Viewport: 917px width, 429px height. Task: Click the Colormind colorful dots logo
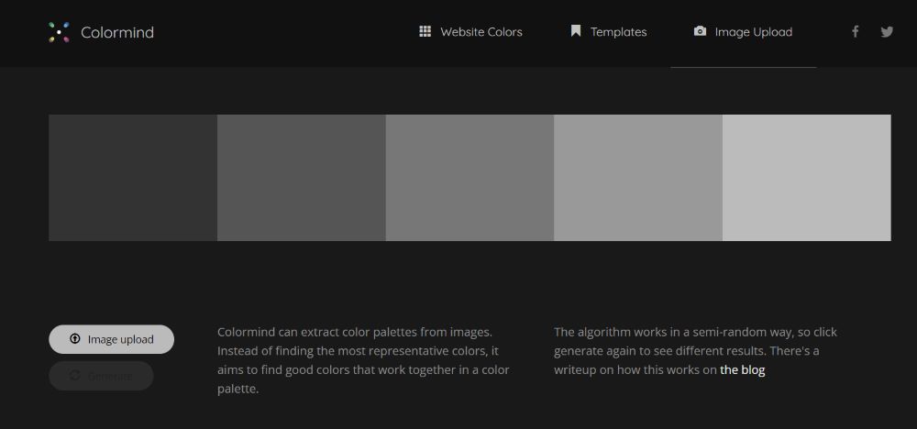pyautogui.click(x=59, y=32)
